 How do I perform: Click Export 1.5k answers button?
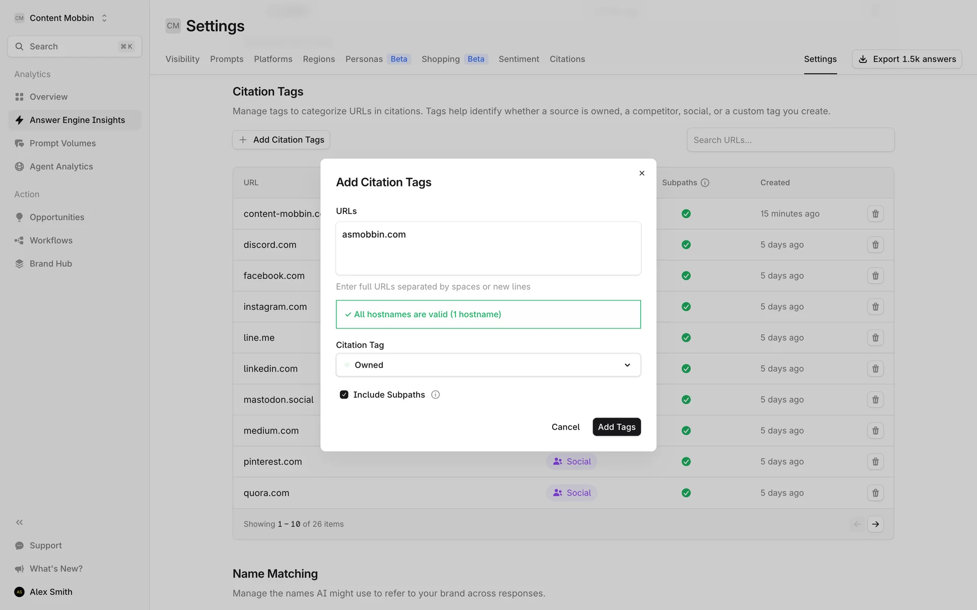pyautogui.click(x=907, y=59)
